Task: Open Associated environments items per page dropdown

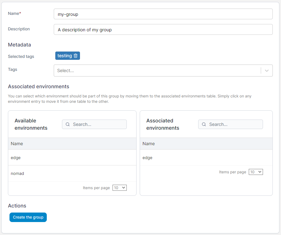Action: pyautogui.click(x=256, y=172)
